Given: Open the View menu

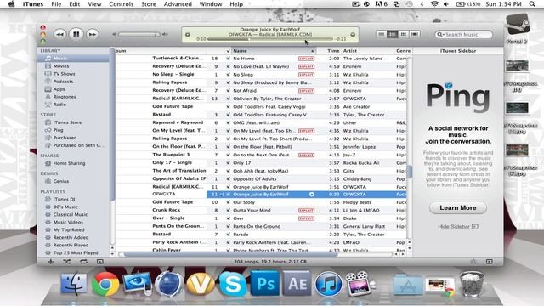Looking at the screenshot, I should coord(94,4).
